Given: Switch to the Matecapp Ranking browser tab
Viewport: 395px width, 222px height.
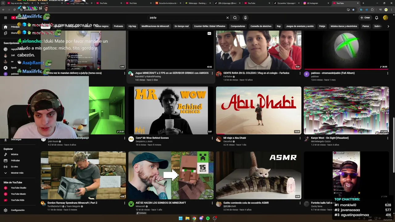Looking at the screenshot, I should (x=197, y=3).
